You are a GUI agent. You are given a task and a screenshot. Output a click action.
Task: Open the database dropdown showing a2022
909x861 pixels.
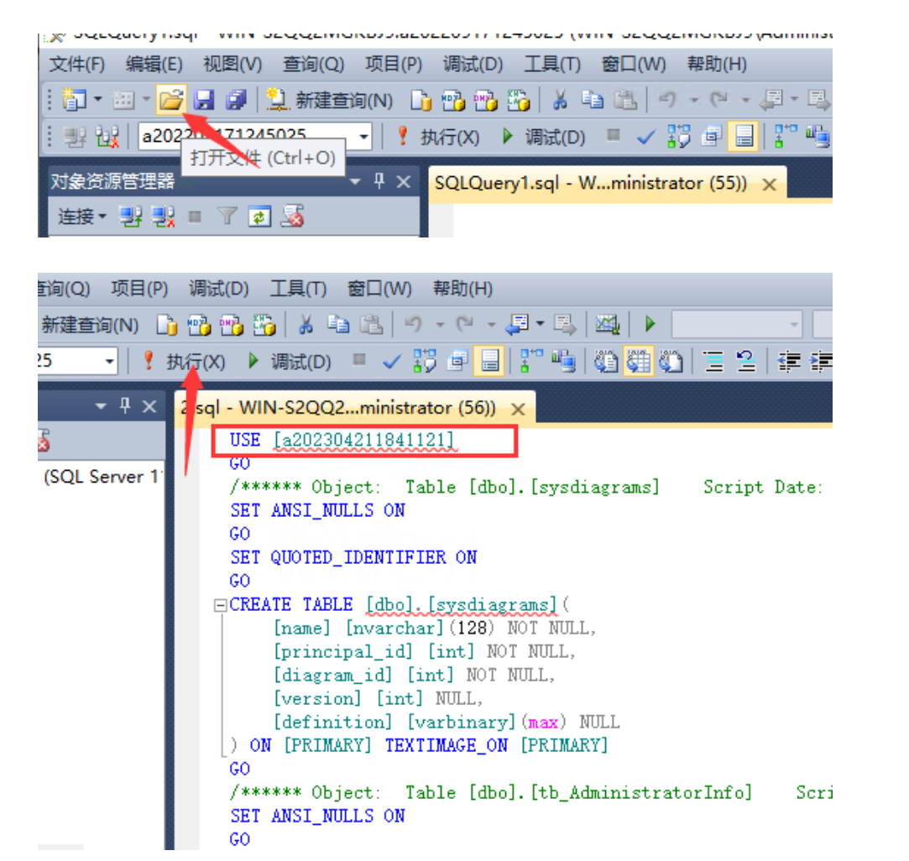(363, 137)
